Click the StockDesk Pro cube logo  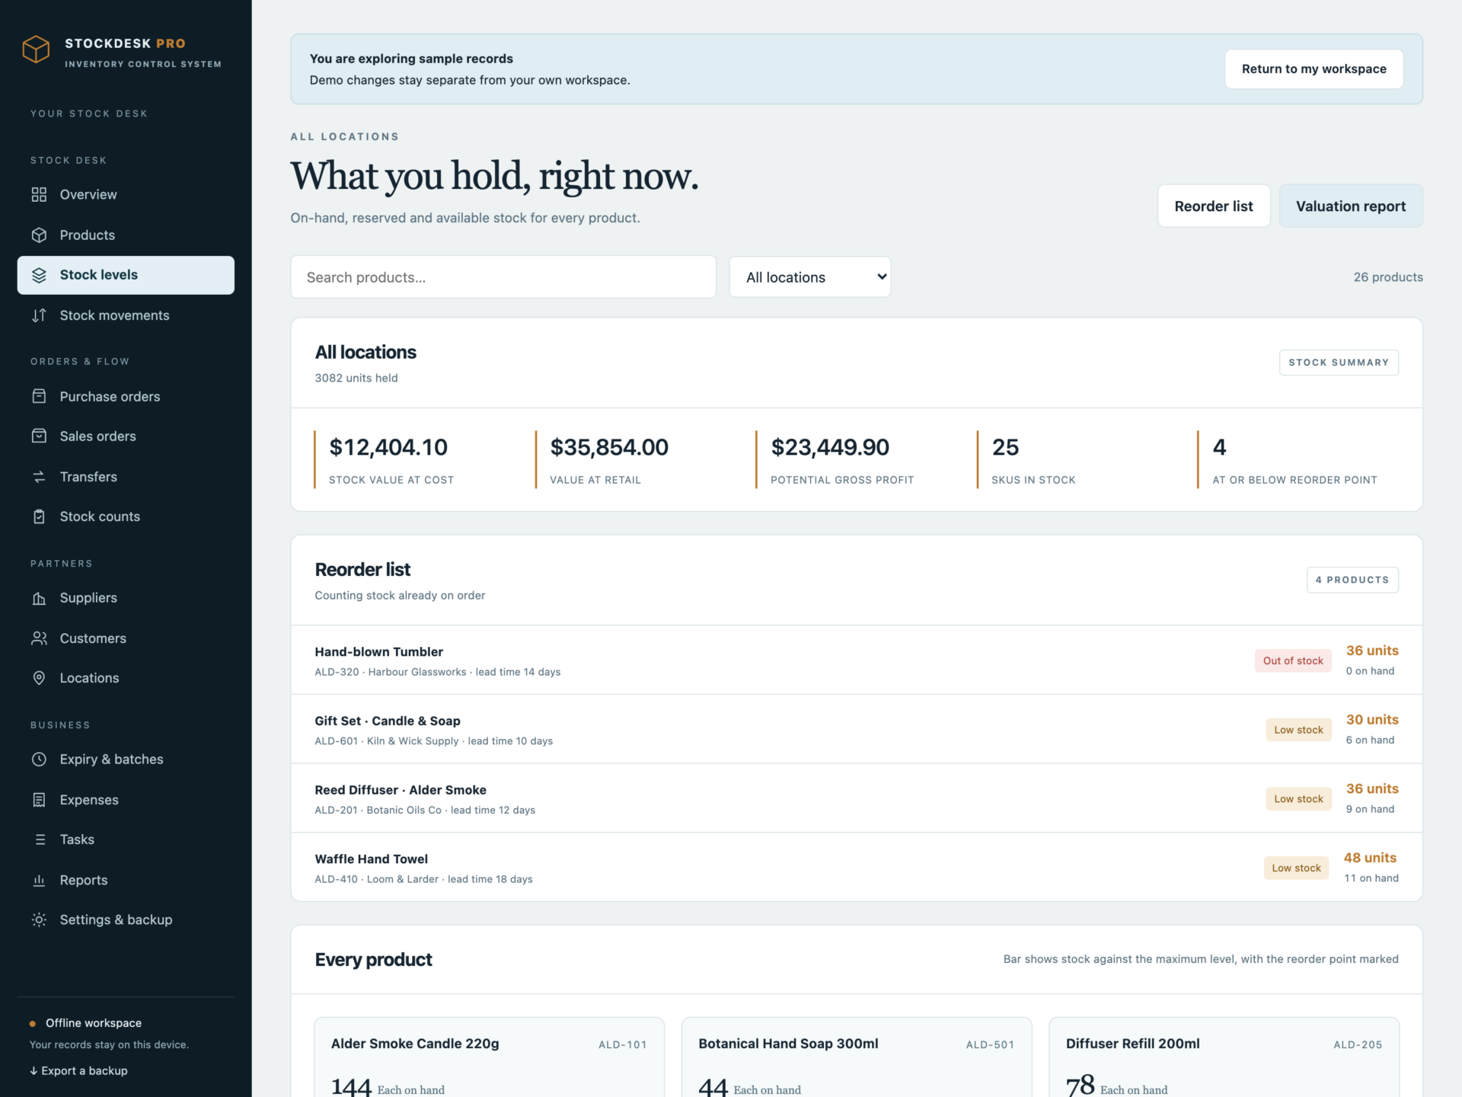click(x=36, y=50)
